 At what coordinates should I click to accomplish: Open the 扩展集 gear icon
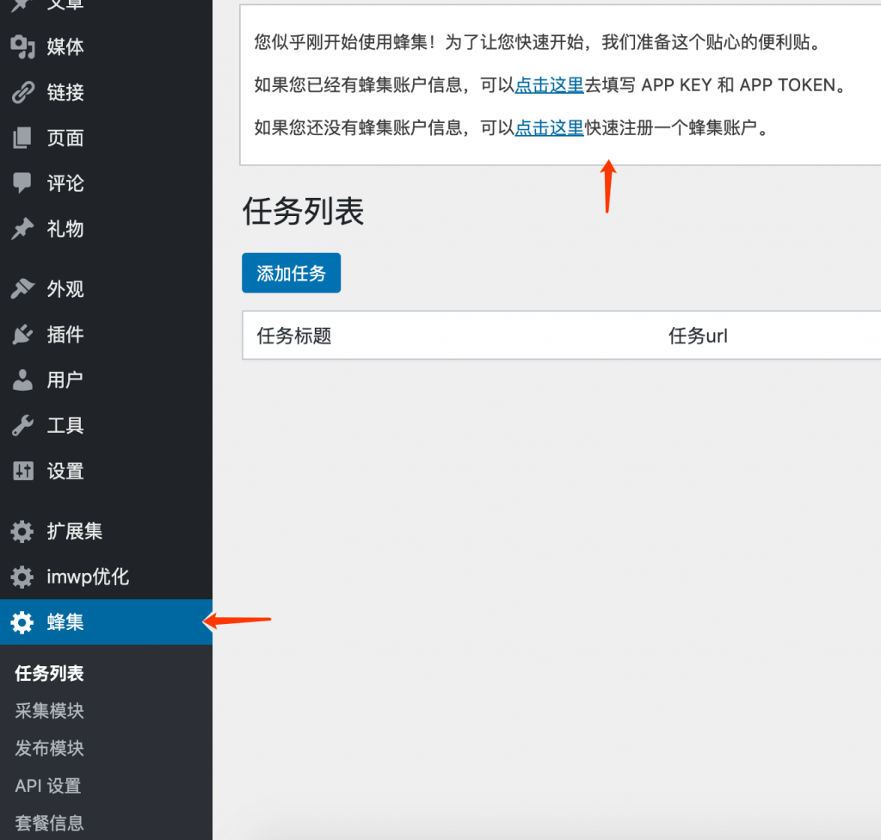click(x=22, y=531)
